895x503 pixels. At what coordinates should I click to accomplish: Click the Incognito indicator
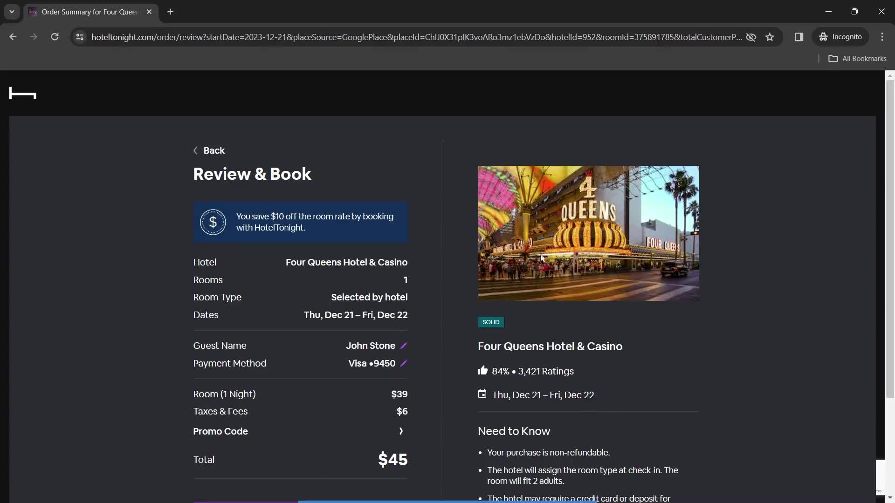pyautogui.click(x=840, y=37)
